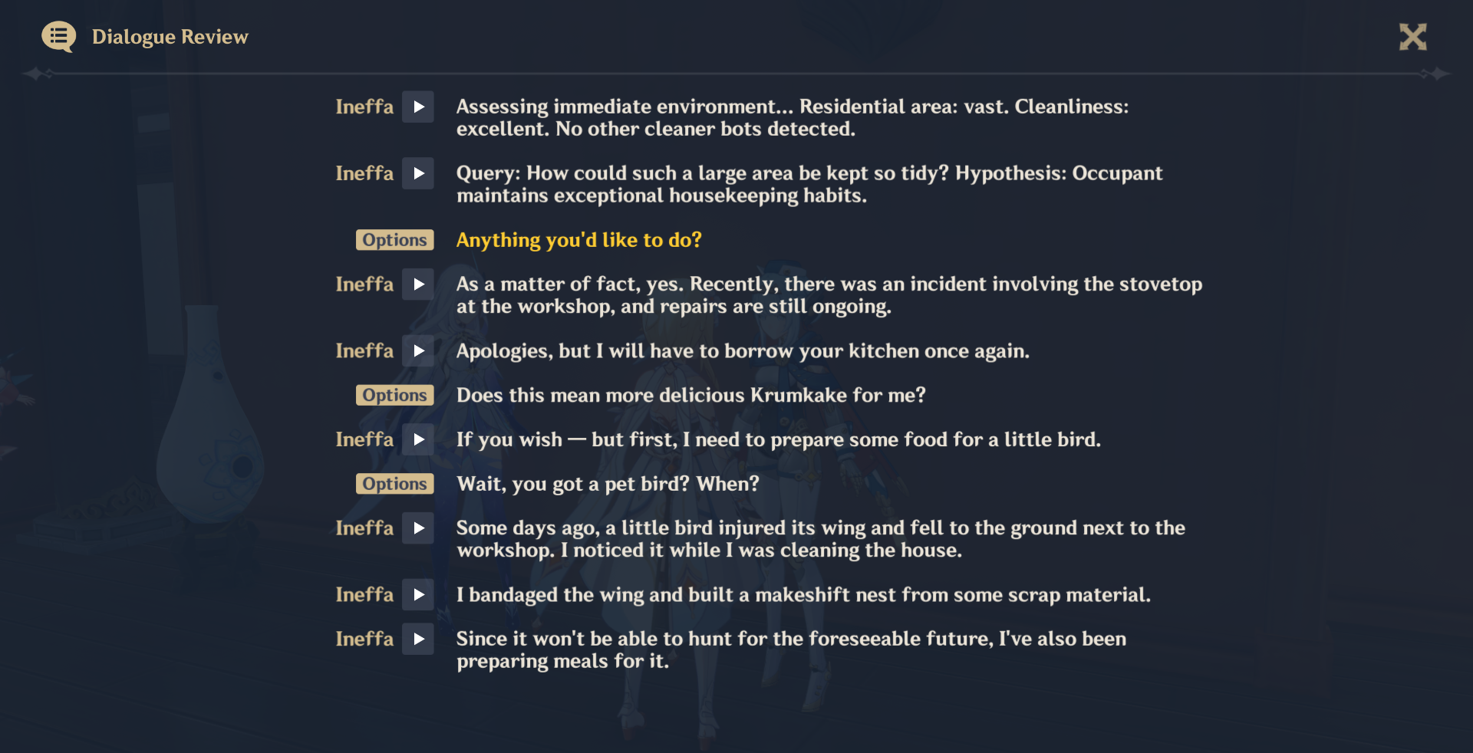The image size is (1473, 753).
Task: Click the Dialogue Review title text
Action: pyautogui.click(x=170, y=37)
